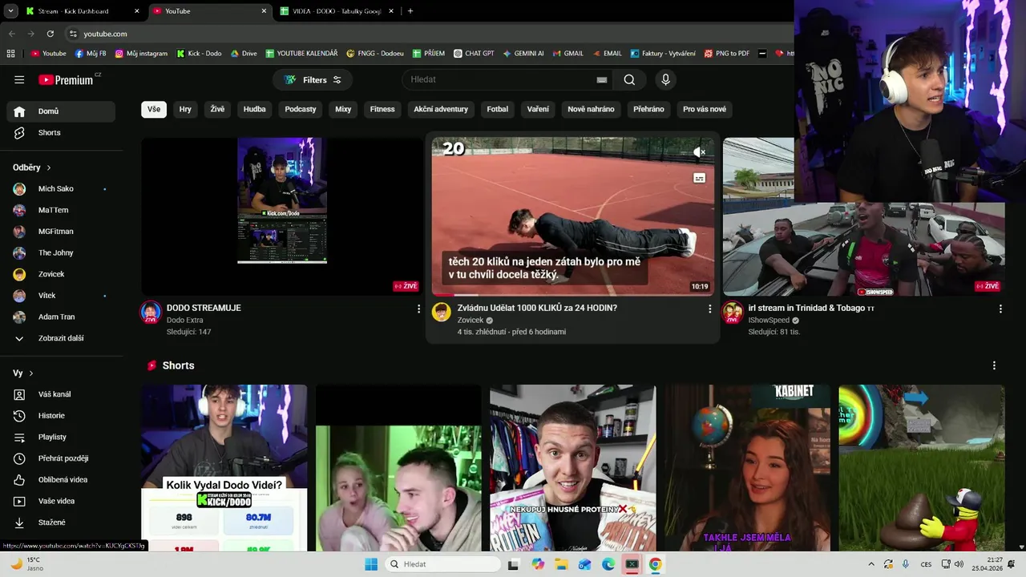Unmute the Zovicek video preview

[x=699, y=151]
